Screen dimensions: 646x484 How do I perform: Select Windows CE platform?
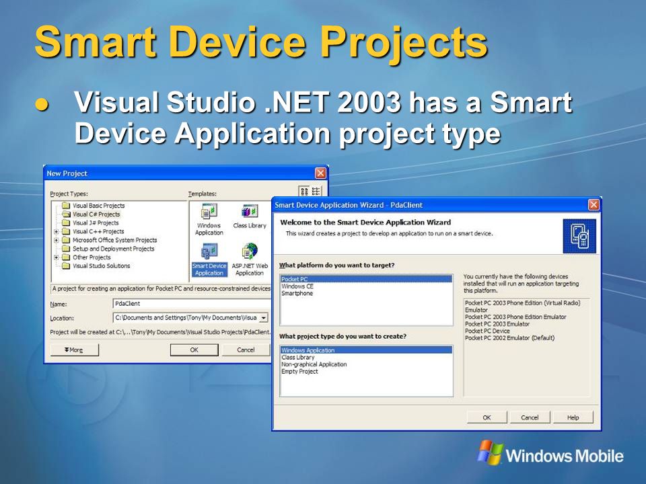[x=366, y=286]
